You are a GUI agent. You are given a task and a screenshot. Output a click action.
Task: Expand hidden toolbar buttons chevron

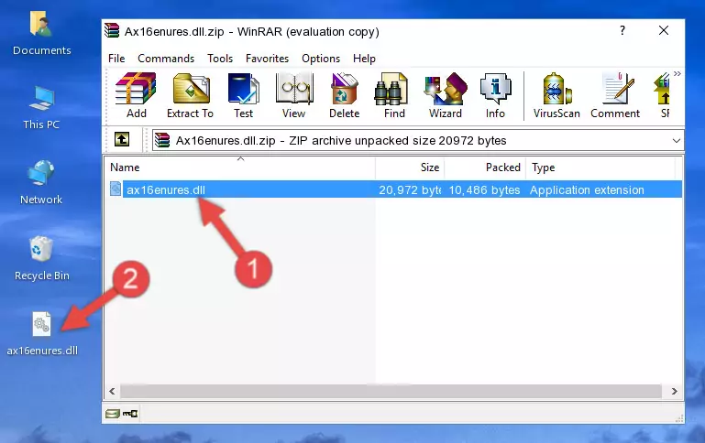coord(677,73)
